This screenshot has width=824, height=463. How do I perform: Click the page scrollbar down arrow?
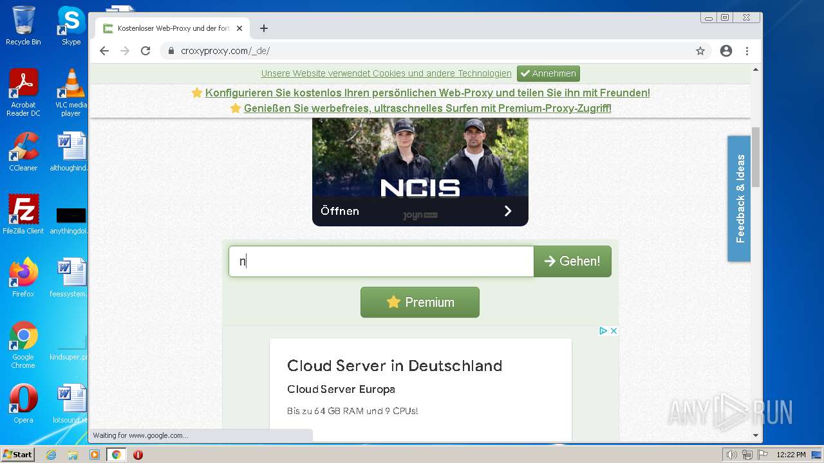(756, 435)
